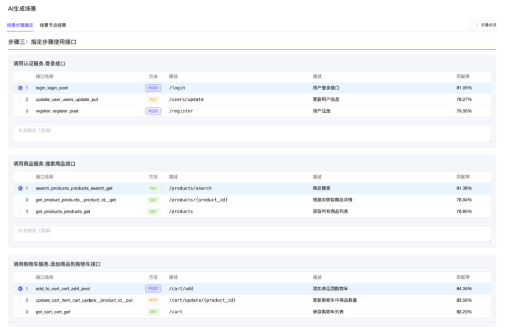
Task: Click the PUT badge for /users/update
Action: tap(153, 100)
